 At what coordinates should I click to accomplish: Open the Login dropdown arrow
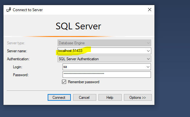[x=148, y=67]
